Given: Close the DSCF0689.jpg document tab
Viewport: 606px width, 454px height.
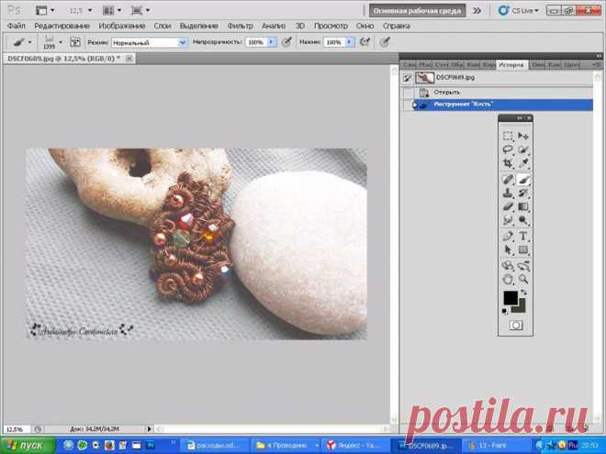Looking at the screenshot, I should (129, 59).
